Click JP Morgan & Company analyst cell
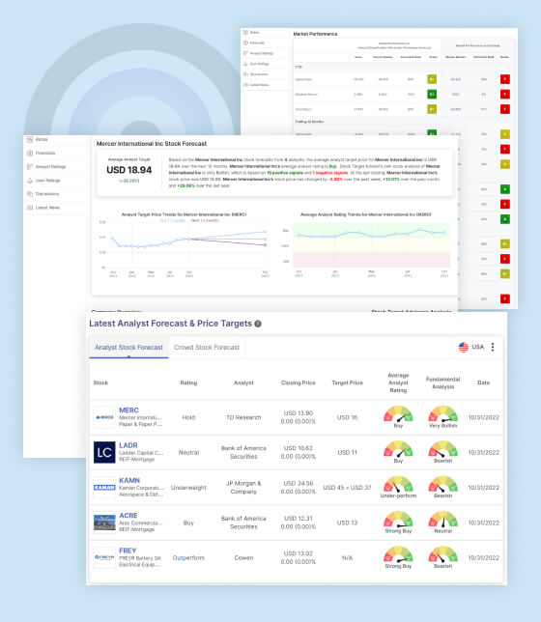 (x=243, y=488)
